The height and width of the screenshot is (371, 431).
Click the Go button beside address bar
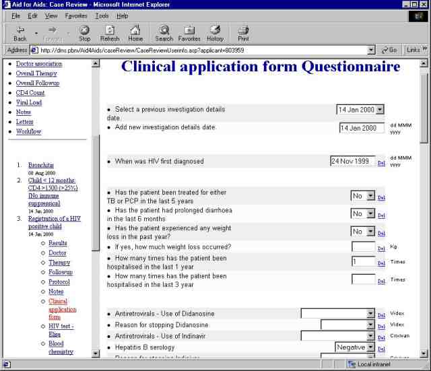pyautogui.click(x=390, y=50)
